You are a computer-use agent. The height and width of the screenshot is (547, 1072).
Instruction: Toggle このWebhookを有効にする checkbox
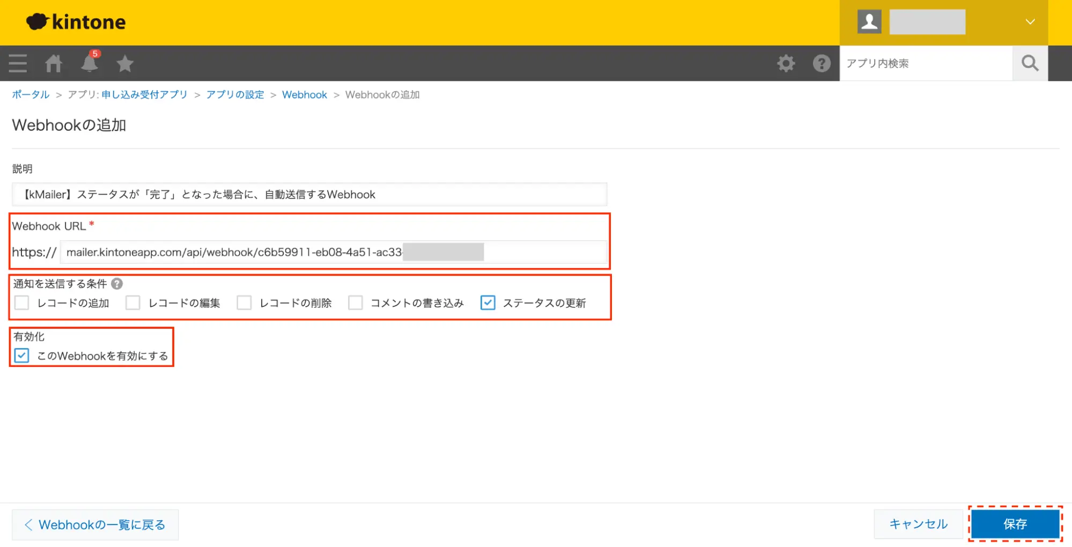point(22,356)
